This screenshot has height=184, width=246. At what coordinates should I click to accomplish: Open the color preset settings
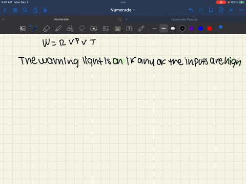(x=219, y=28)
